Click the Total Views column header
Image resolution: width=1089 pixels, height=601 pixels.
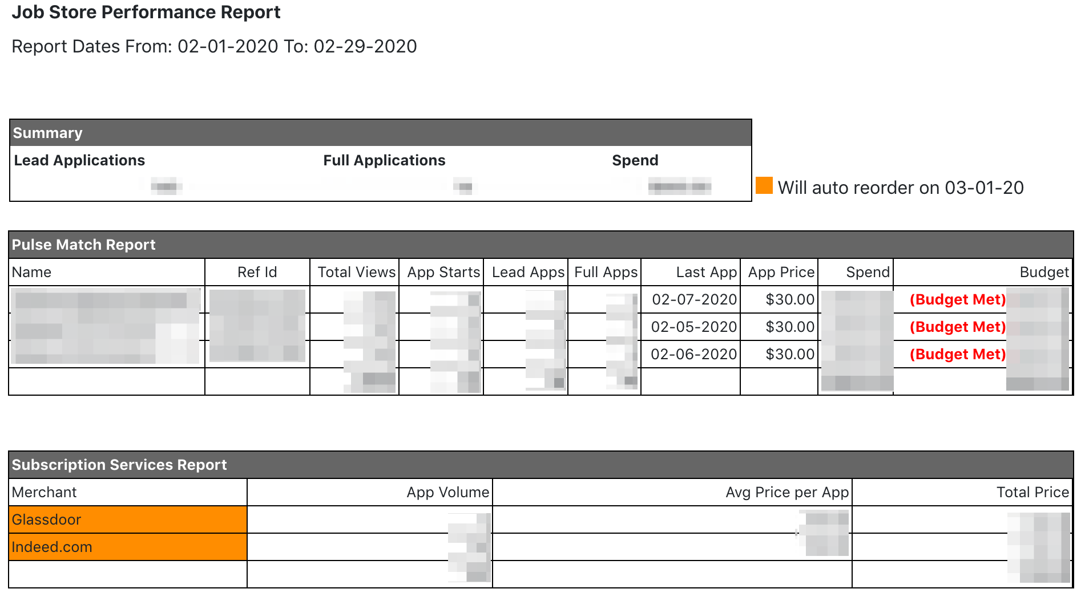pyautogui.click(x=356, y=272)
